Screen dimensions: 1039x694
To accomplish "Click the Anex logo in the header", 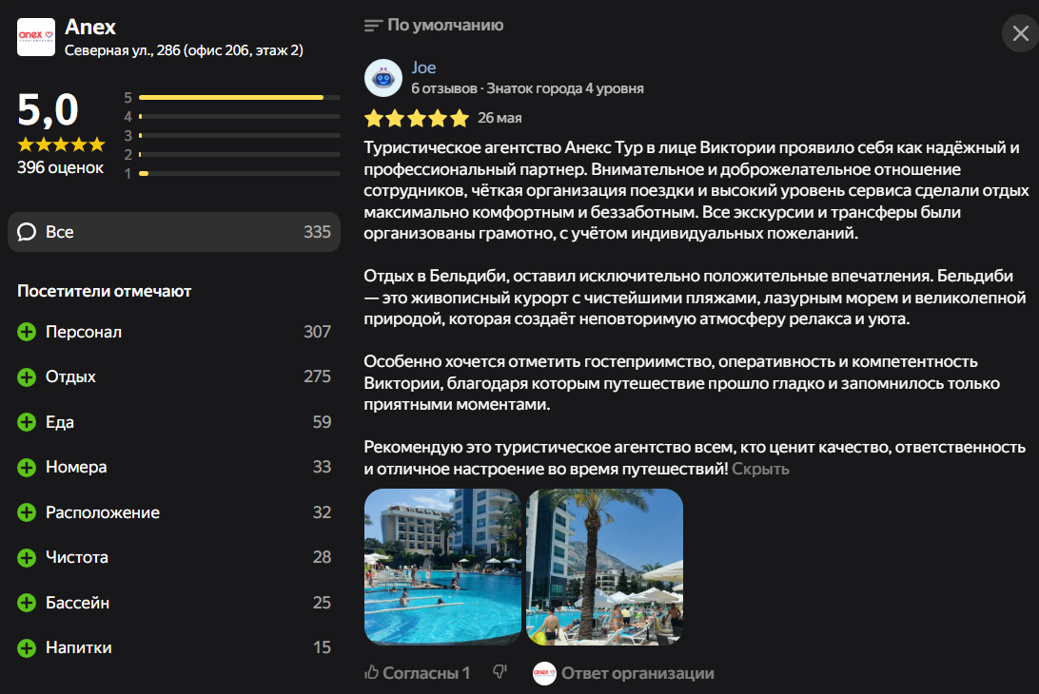I will tap(36, 37).
